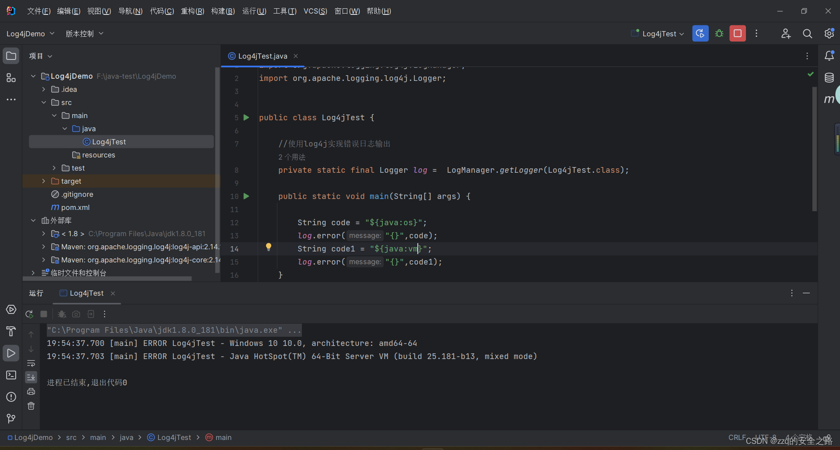Open 版本控制 dropdown
The image size is (840, 450).
click(x=84, y=34)
